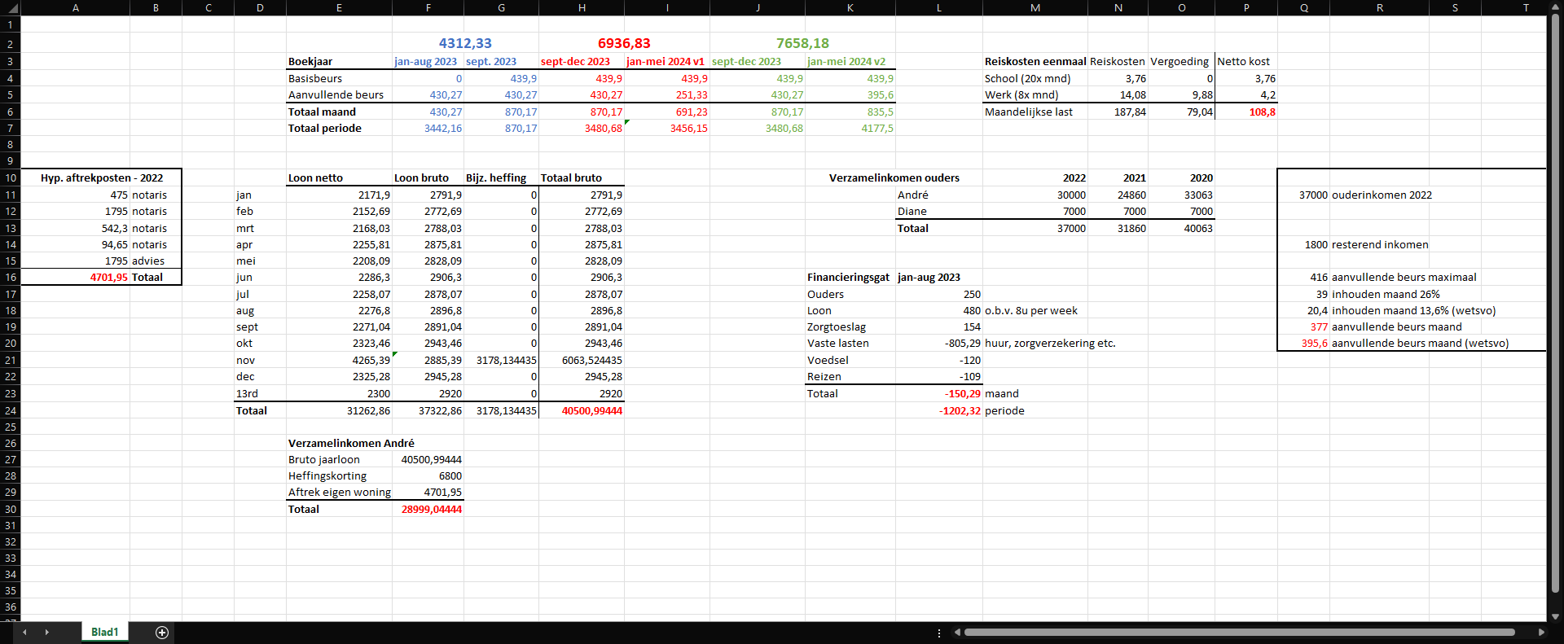
Task: Click the vertical scrollbar up arrow
Action: pyautogui.click(x=1555, y=7)
